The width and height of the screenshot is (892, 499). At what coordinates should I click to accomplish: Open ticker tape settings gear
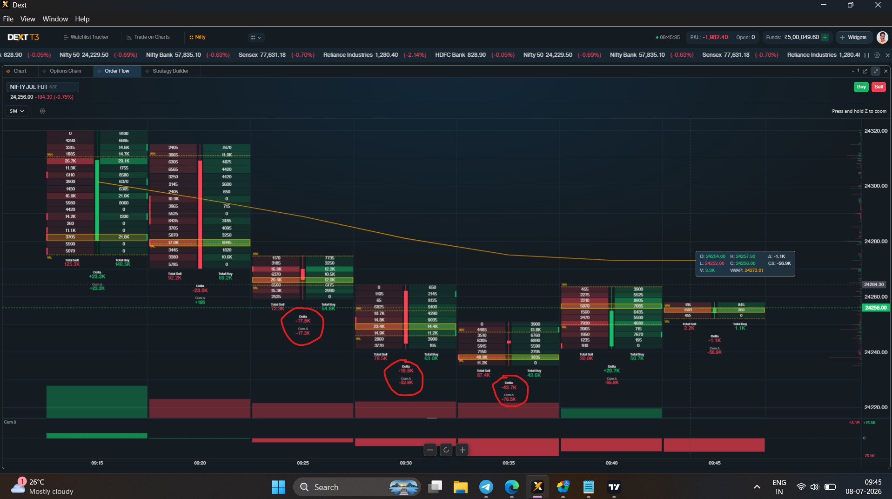(877, 55)
